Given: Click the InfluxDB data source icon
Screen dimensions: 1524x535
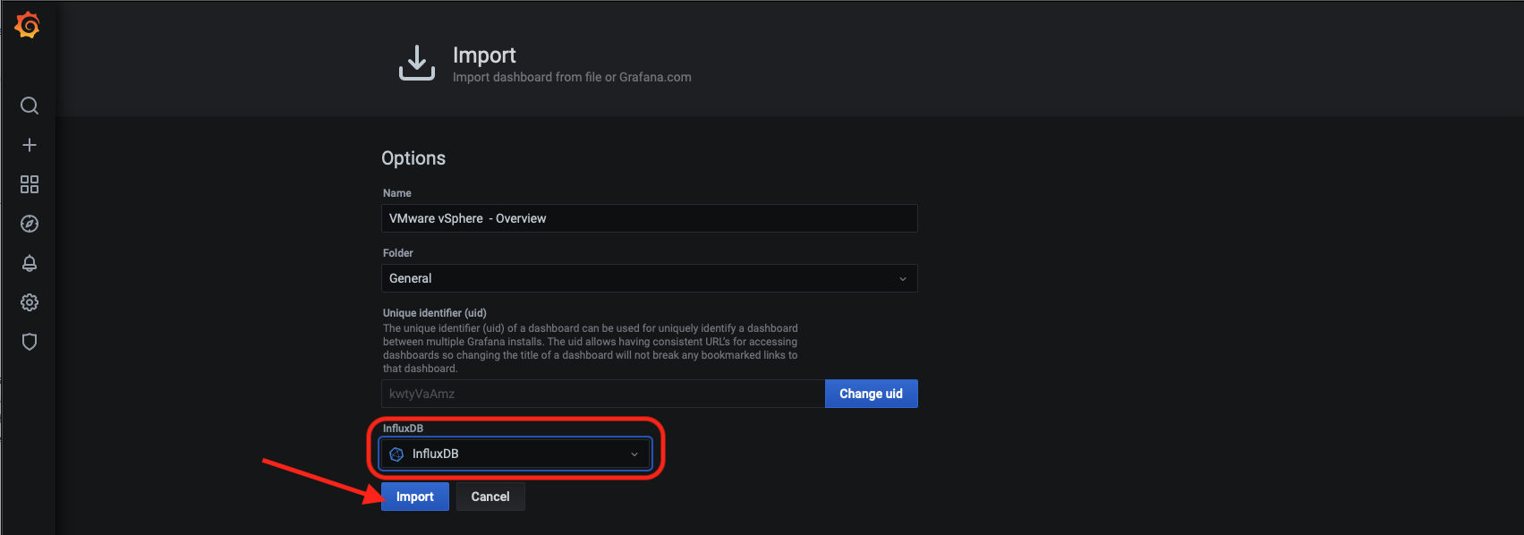Looking at the screenshot, I should 397,454.
